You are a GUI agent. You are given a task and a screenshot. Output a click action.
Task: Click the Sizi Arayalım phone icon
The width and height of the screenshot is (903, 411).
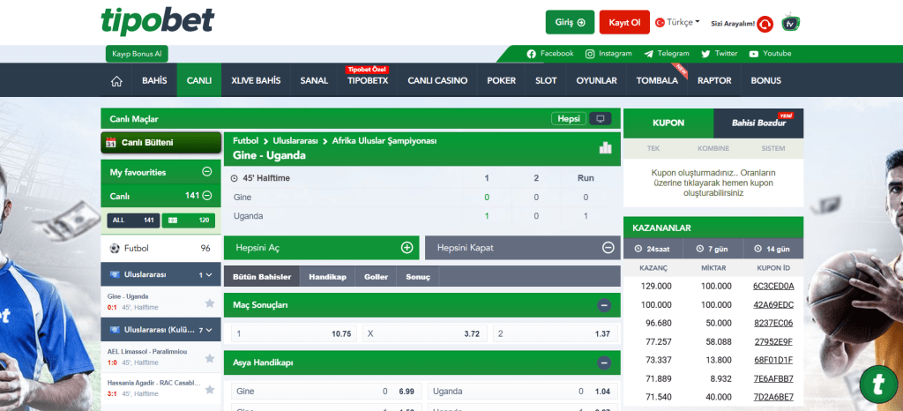coord(765,24)
